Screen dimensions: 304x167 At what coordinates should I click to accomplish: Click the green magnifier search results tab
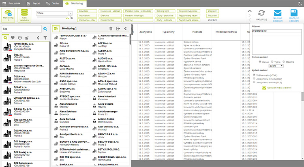tap(5, 38)
